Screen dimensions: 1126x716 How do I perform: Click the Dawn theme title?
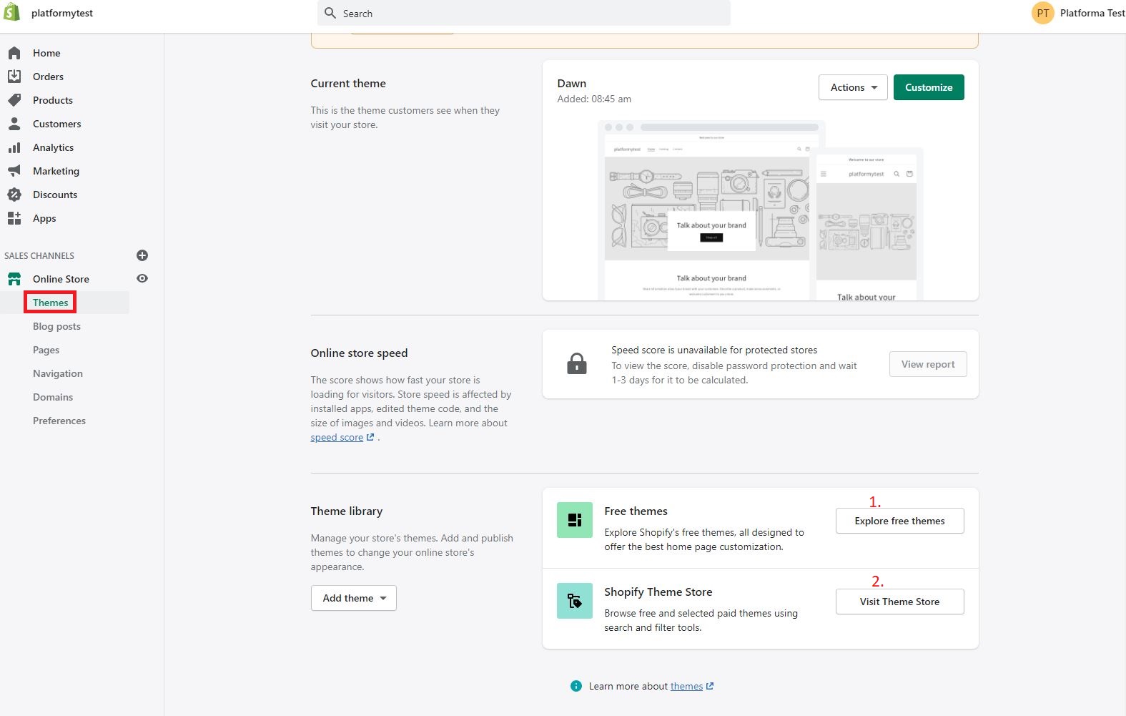pyautogui.click(x=572, y=84)
